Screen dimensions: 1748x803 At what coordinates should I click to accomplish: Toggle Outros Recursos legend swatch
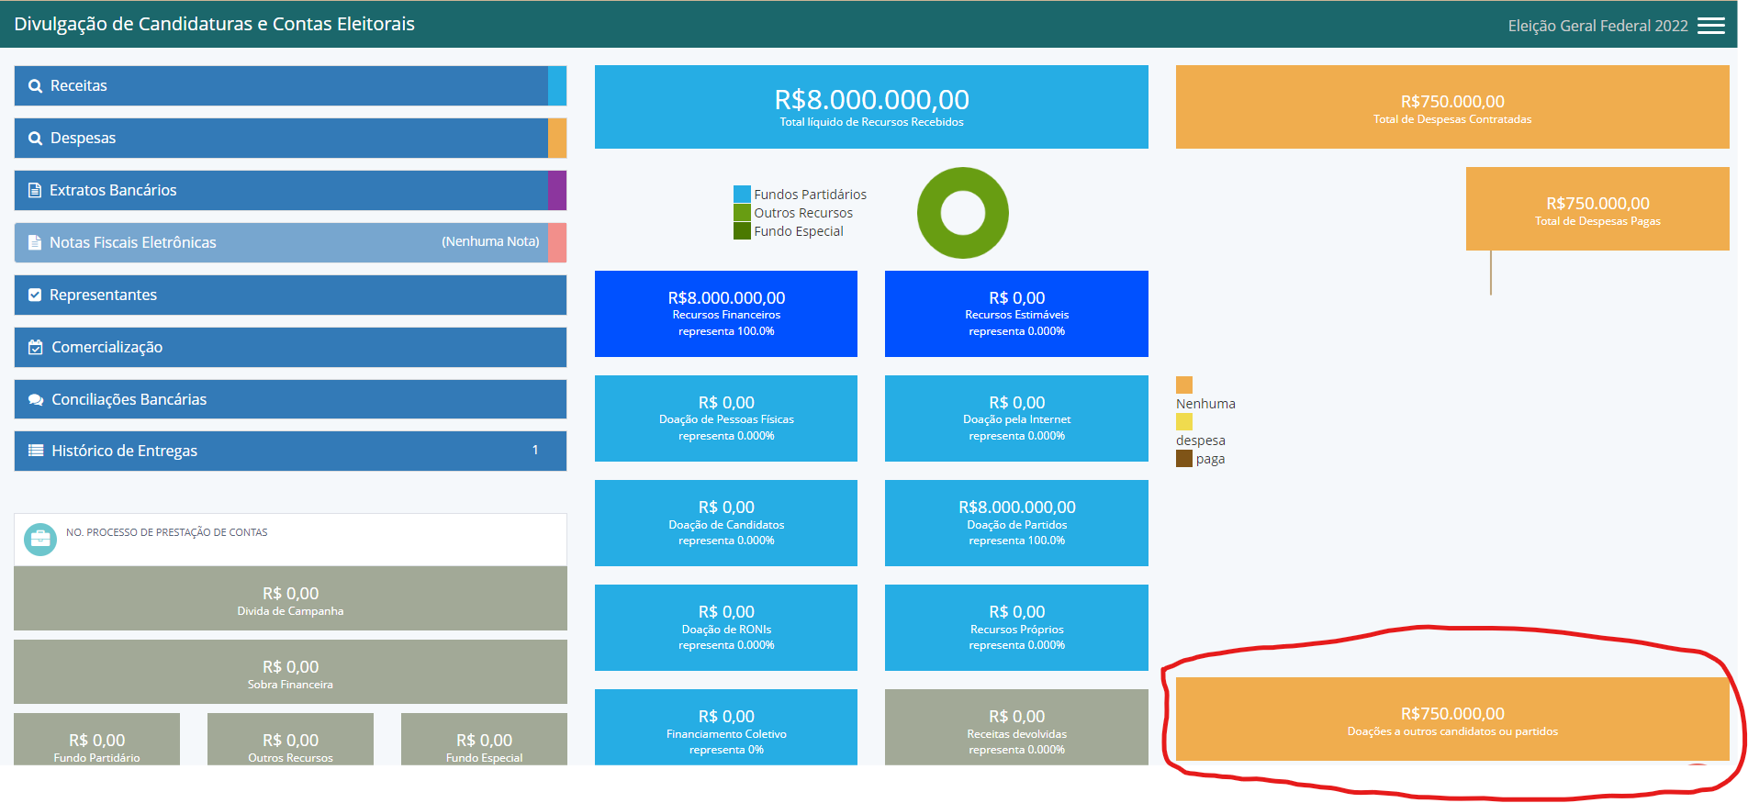[x=742, y=213]
